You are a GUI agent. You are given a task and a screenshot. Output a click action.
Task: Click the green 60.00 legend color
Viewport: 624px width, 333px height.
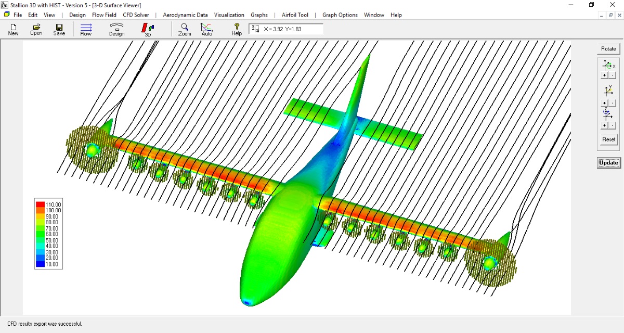(x=40, y=234)
